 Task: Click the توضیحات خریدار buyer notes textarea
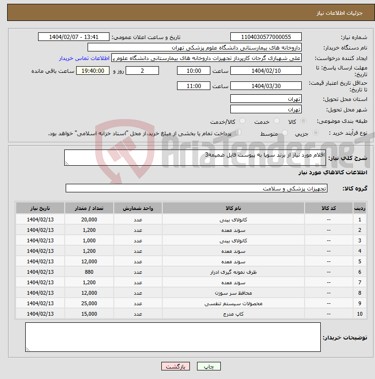[x=173, y=337]
